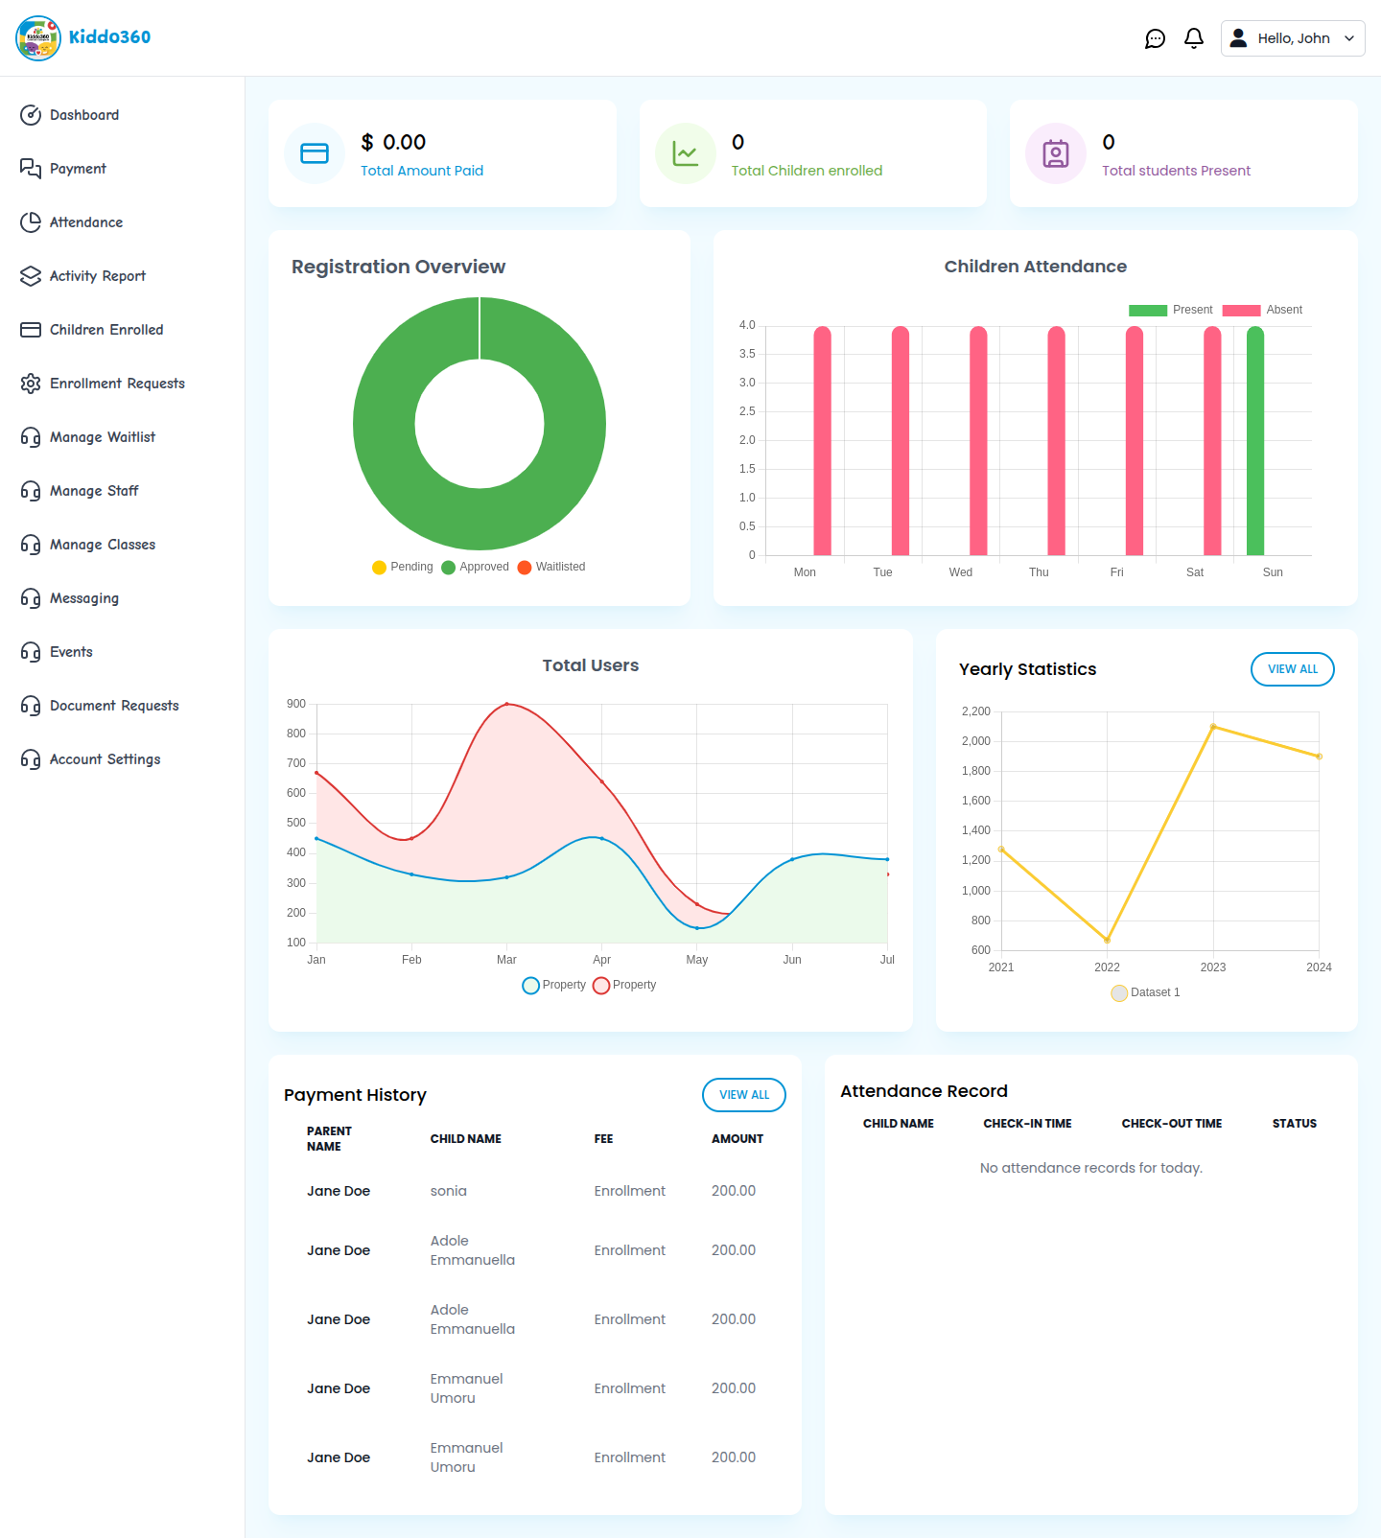Click the chevron arrow beside Hello, John

click(1349, 38)
